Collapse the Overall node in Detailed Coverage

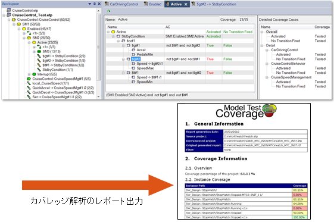[x=262, y=32]
